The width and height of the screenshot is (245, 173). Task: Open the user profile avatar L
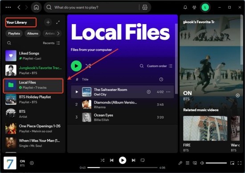(205, 7)
